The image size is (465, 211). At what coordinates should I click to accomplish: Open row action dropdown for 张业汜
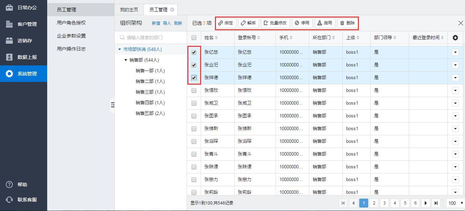click(455, 65)
